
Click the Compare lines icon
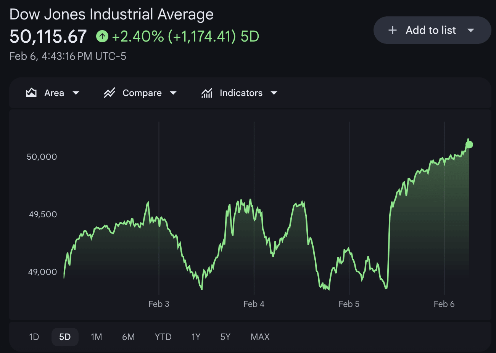(110, 93)
